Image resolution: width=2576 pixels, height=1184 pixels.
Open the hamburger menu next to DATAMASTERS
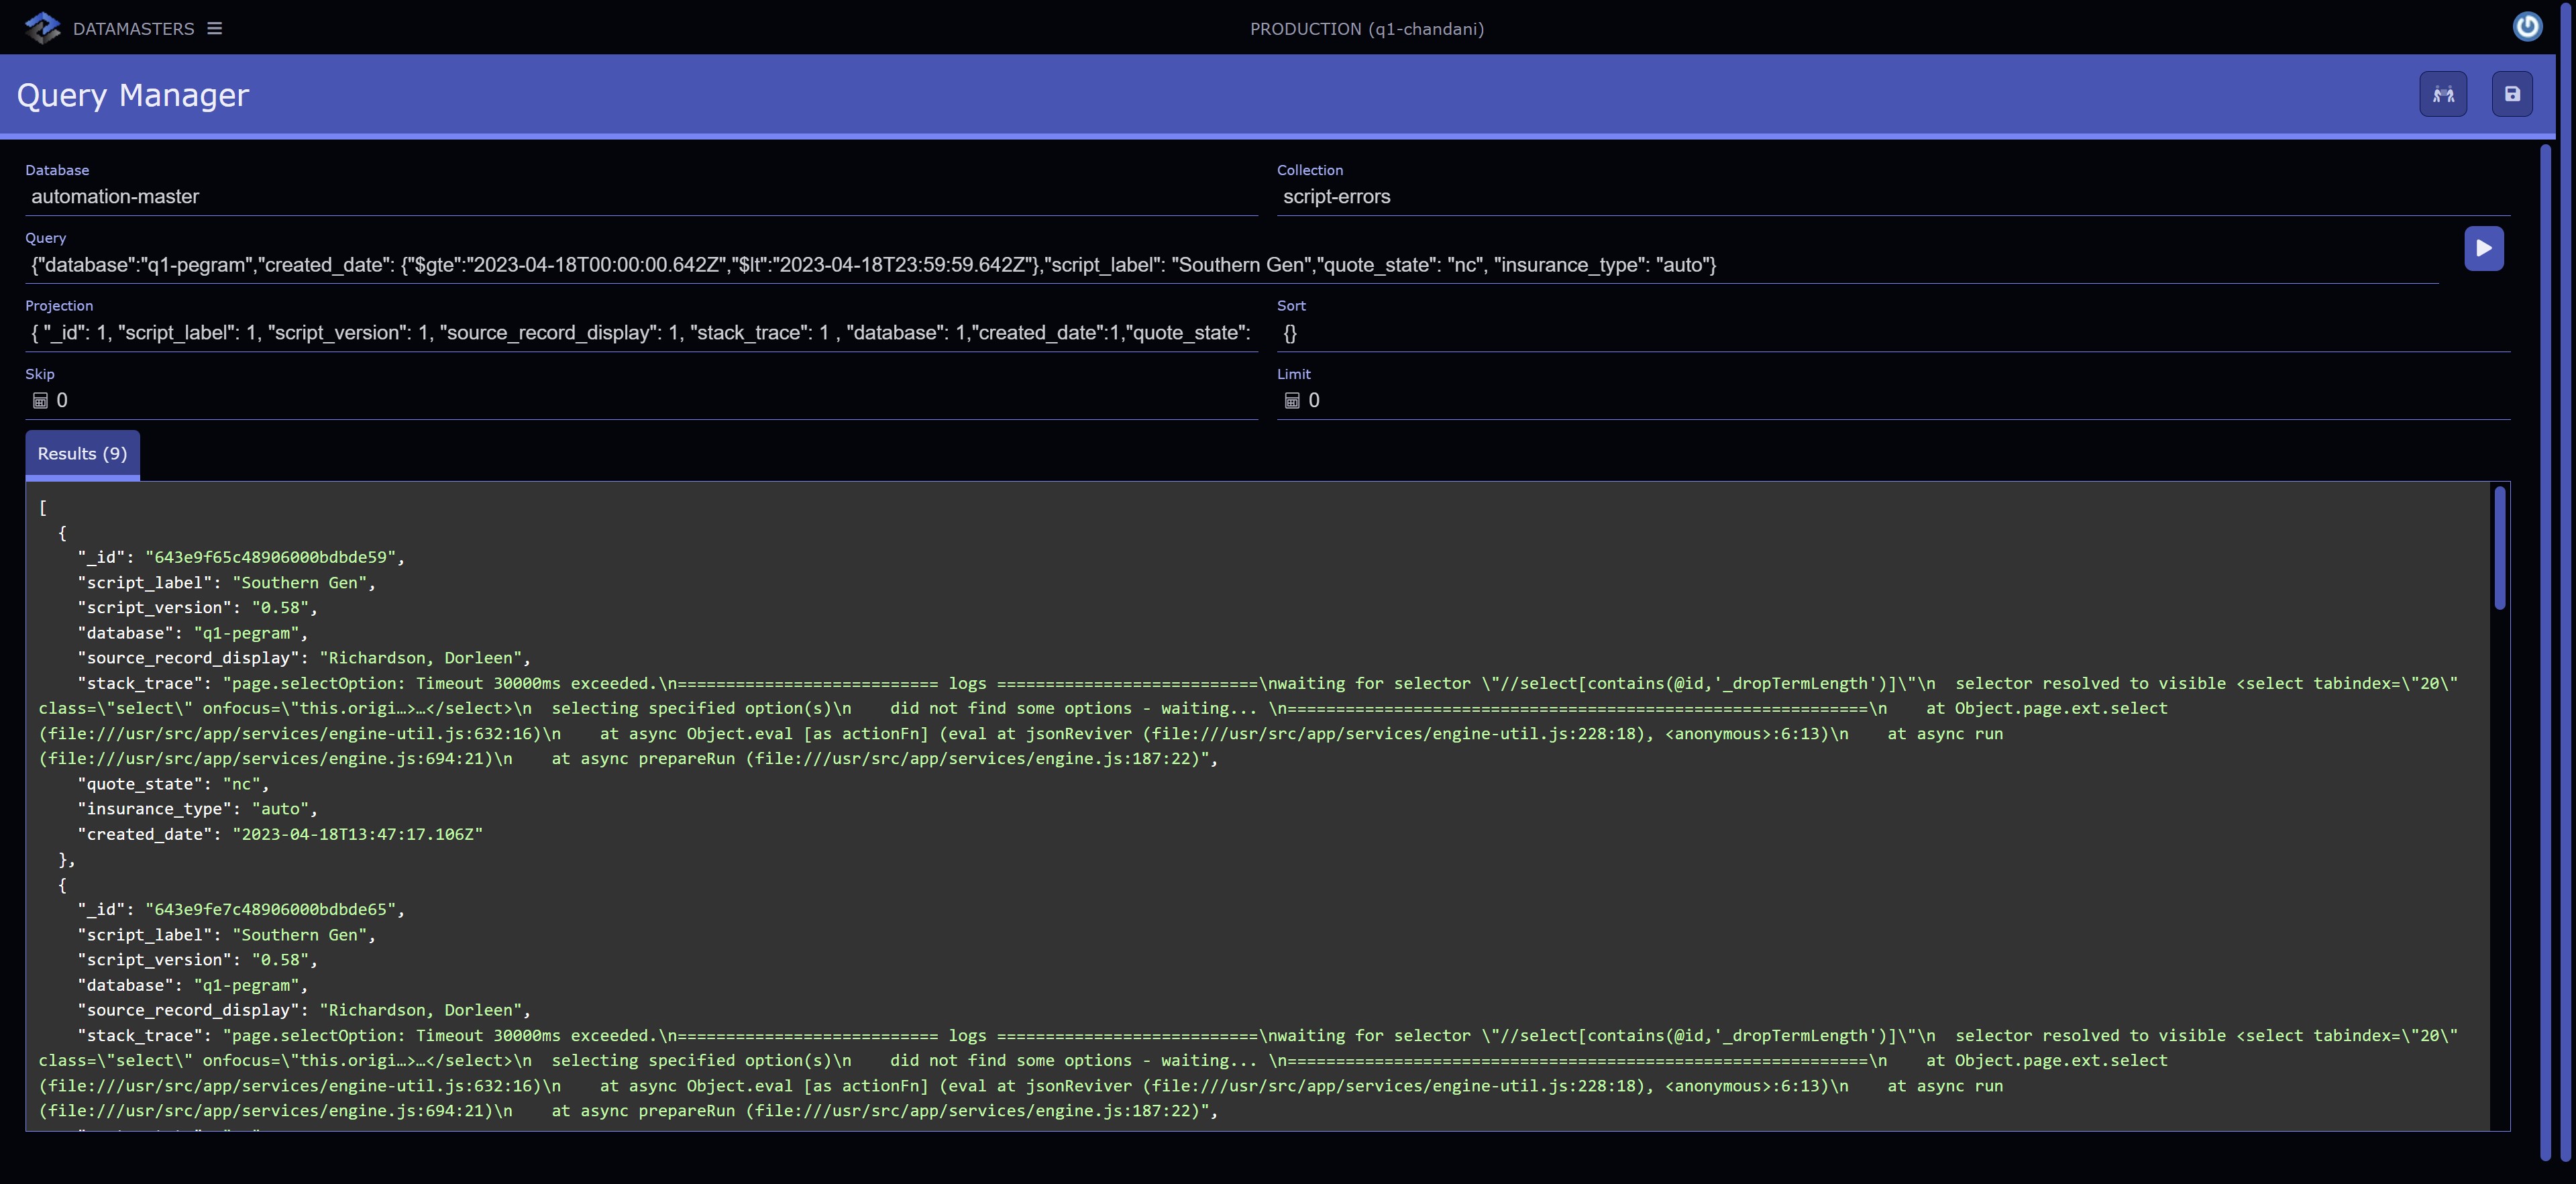(214, 28)
